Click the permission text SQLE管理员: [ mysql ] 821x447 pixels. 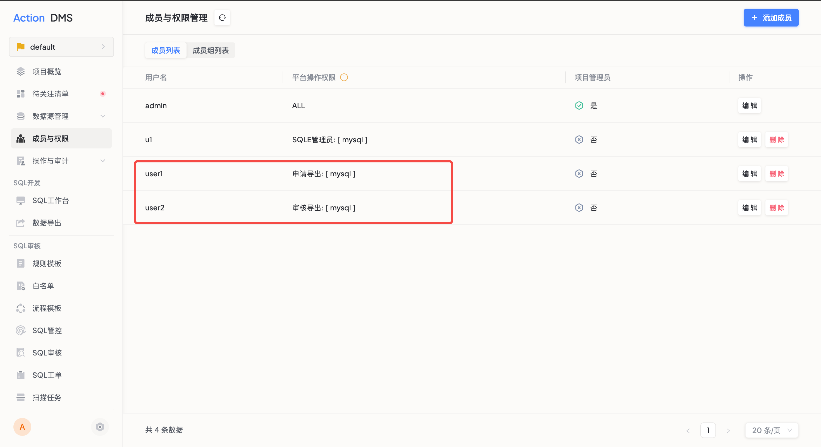coord(330,140)
